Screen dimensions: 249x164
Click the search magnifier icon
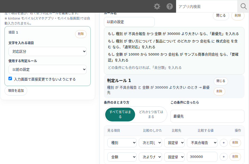coord(243,6)
